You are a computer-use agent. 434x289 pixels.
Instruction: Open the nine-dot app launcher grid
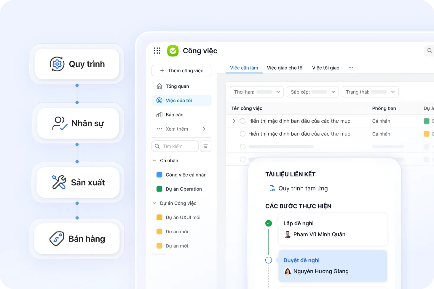(x=157, y=51)
